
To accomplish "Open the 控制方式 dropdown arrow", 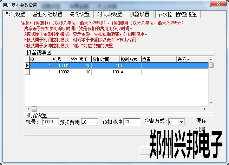I will click(181, 122).
